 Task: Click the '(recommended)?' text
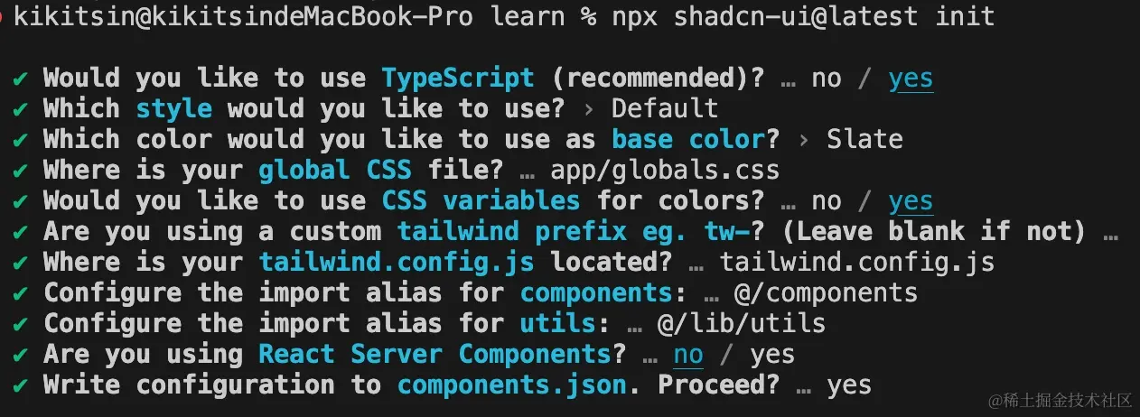tap(658, 79)
